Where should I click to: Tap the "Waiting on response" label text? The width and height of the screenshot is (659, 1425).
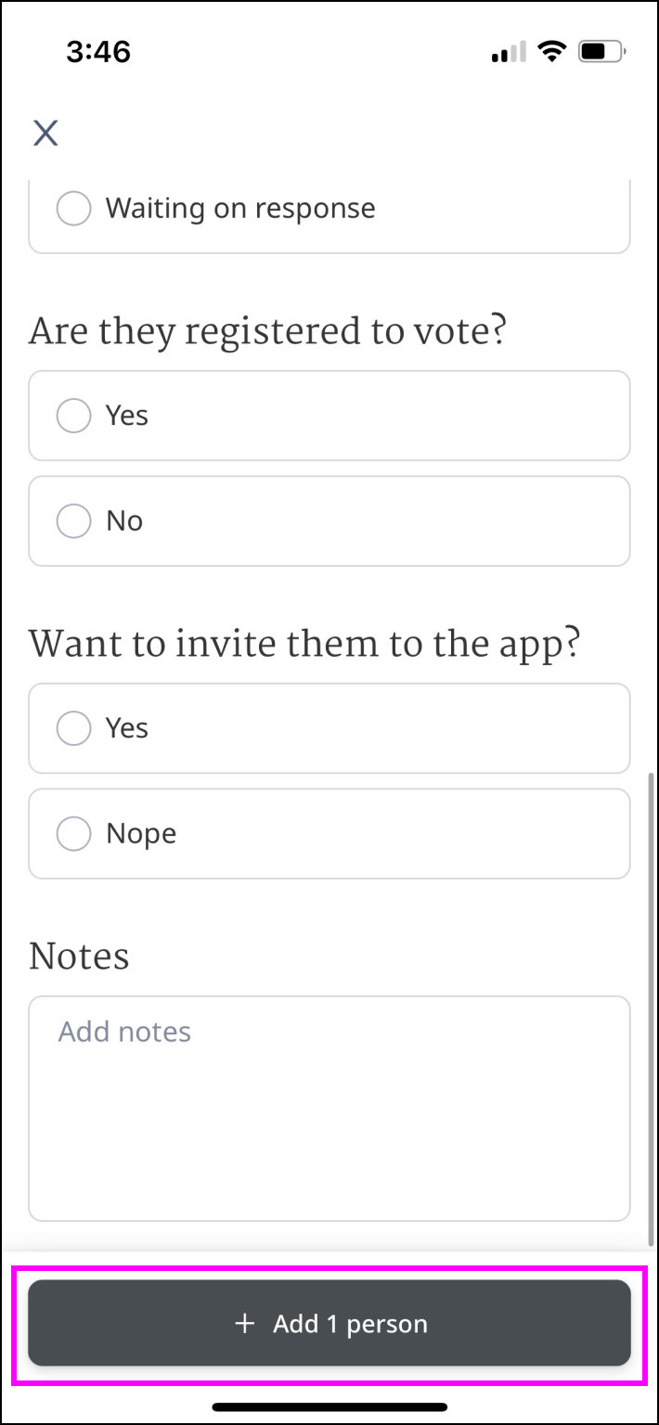(x=240, y=208)
